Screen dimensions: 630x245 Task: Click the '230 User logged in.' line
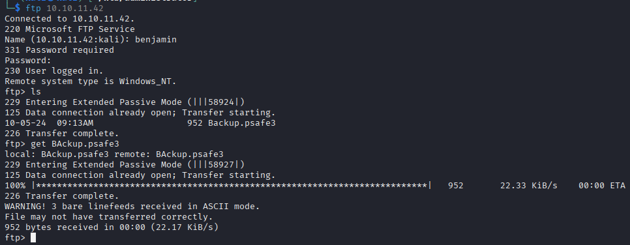(54, 71)
